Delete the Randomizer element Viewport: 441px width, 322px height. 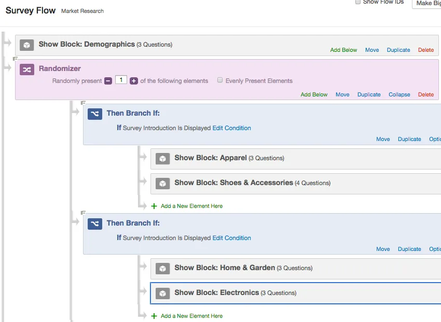coord(426,94)
